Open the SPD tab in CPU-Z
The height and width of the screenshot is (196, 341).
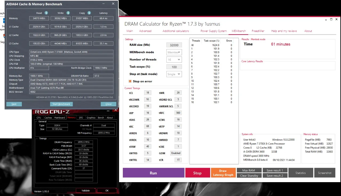81,117
